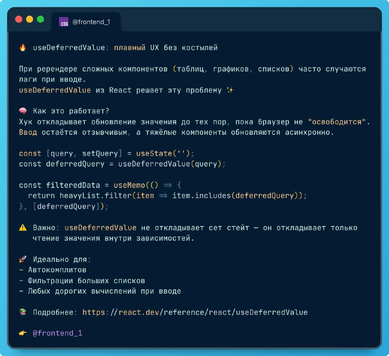The width and height of the screenshot is (389, 356).
Task: Open the react.dev useDeferredValue reference link
Action: (x=195, y=312)
